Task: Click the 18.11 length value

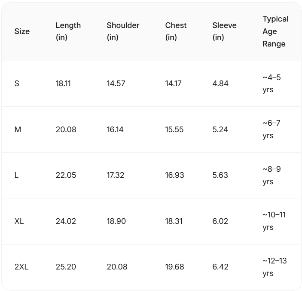Action: [63, 84]
